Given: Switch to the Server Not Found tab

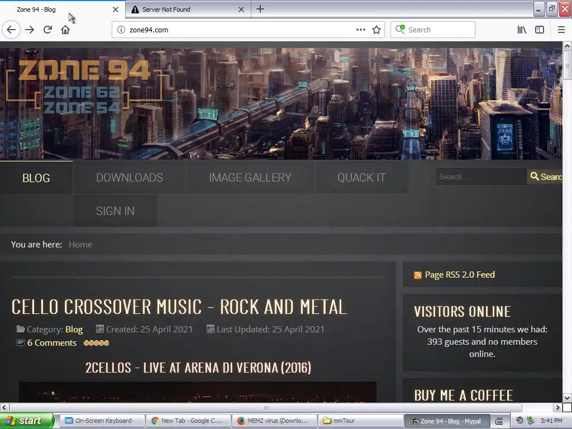Looking at the screenshot, I should point(188,9).
